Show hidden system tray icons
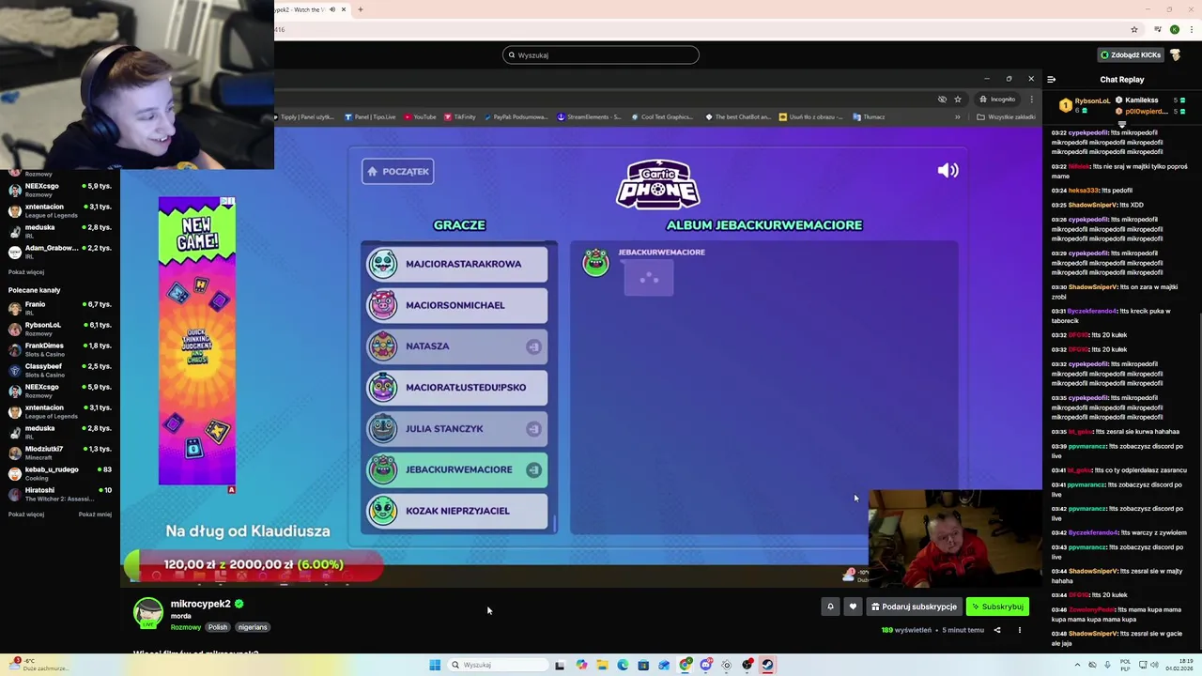Image resolution: width=1202 pixels, height=676 pixels. (x=1077, y=665)
